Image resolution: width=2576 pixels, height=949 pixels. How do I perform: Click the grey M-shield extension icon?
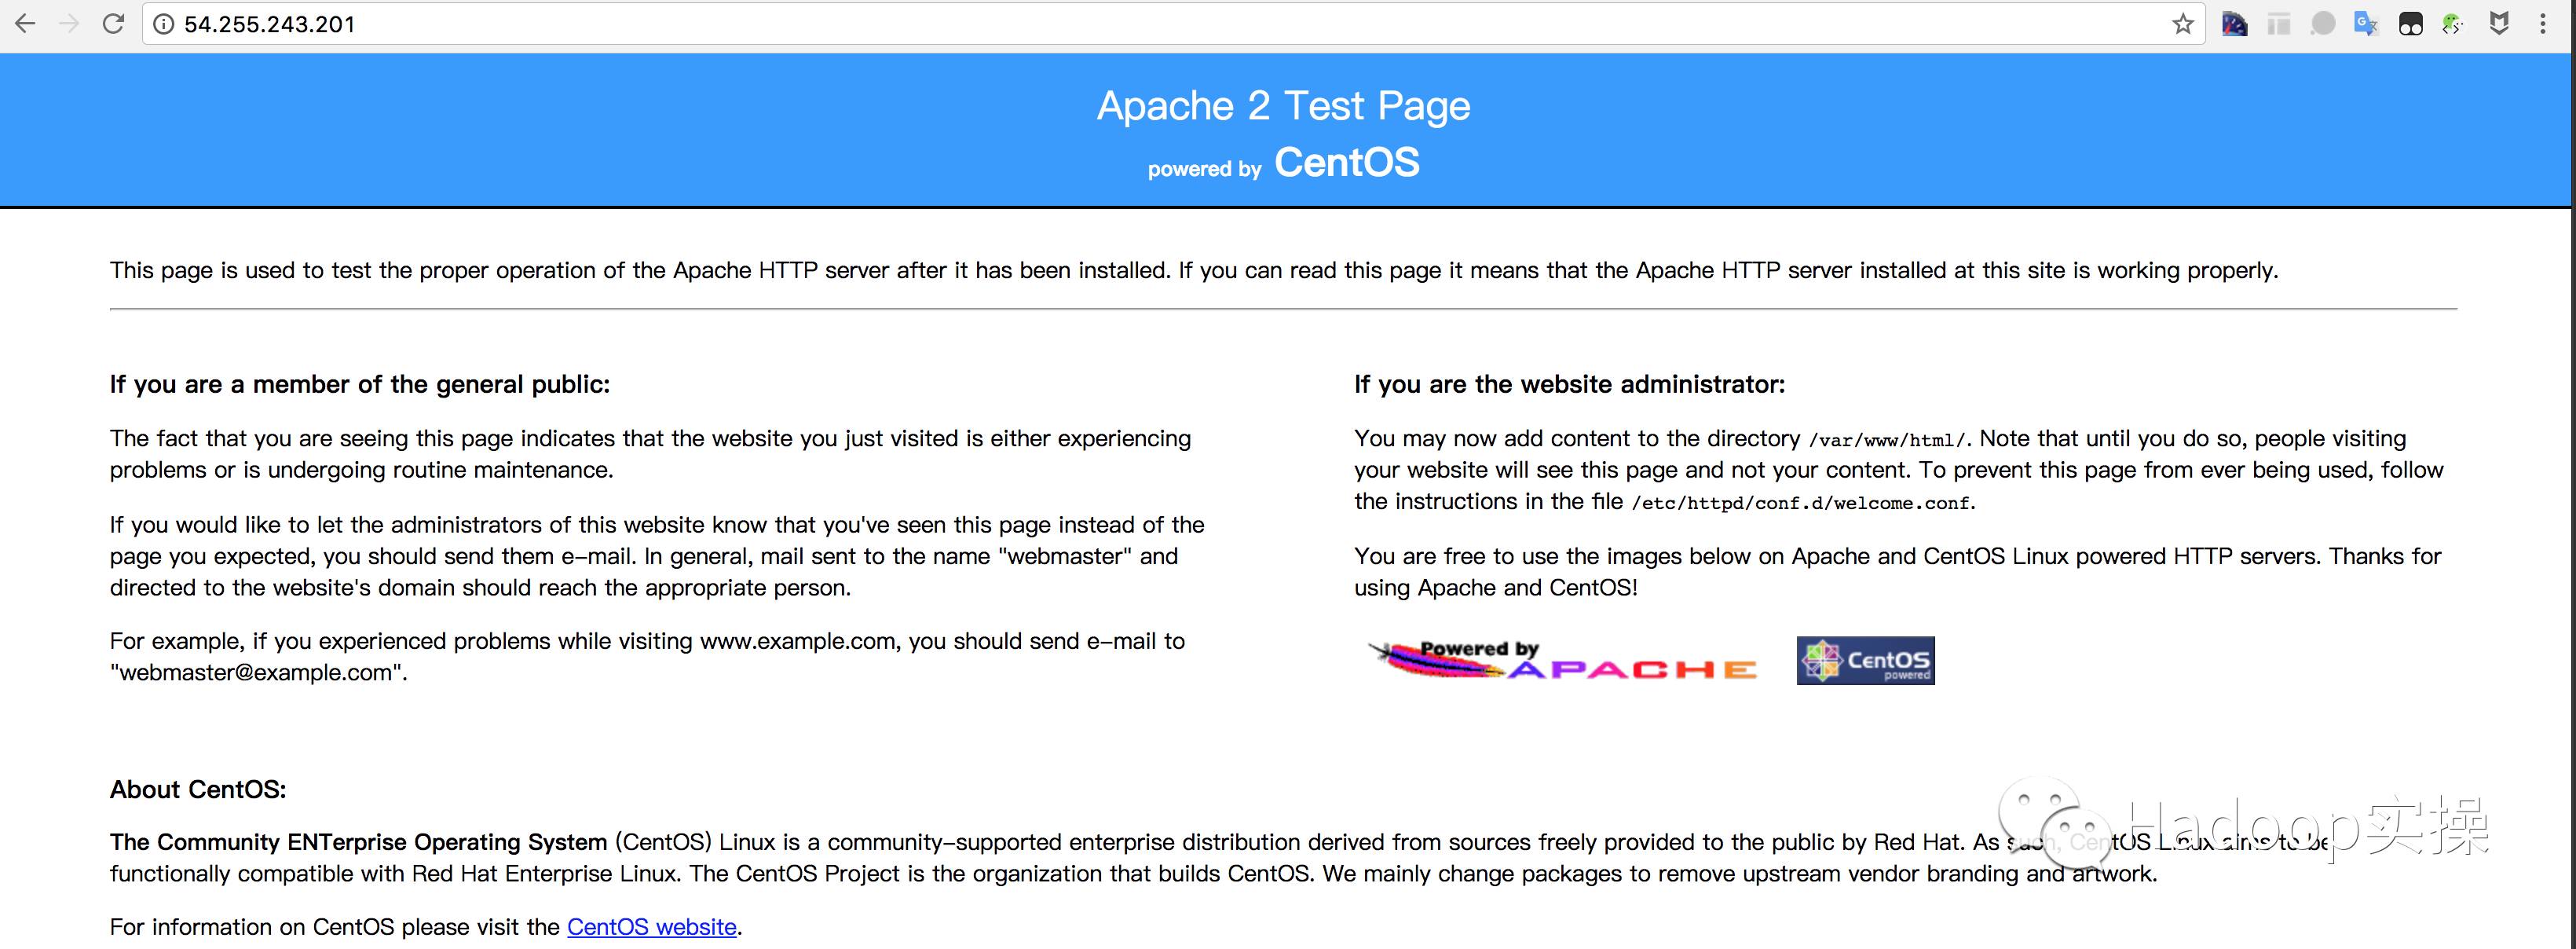[x=2499, y=24]
